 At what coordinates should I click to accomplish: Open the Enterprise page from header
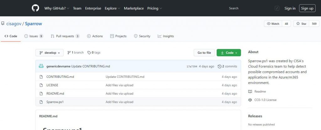click(x=93, y=8)
